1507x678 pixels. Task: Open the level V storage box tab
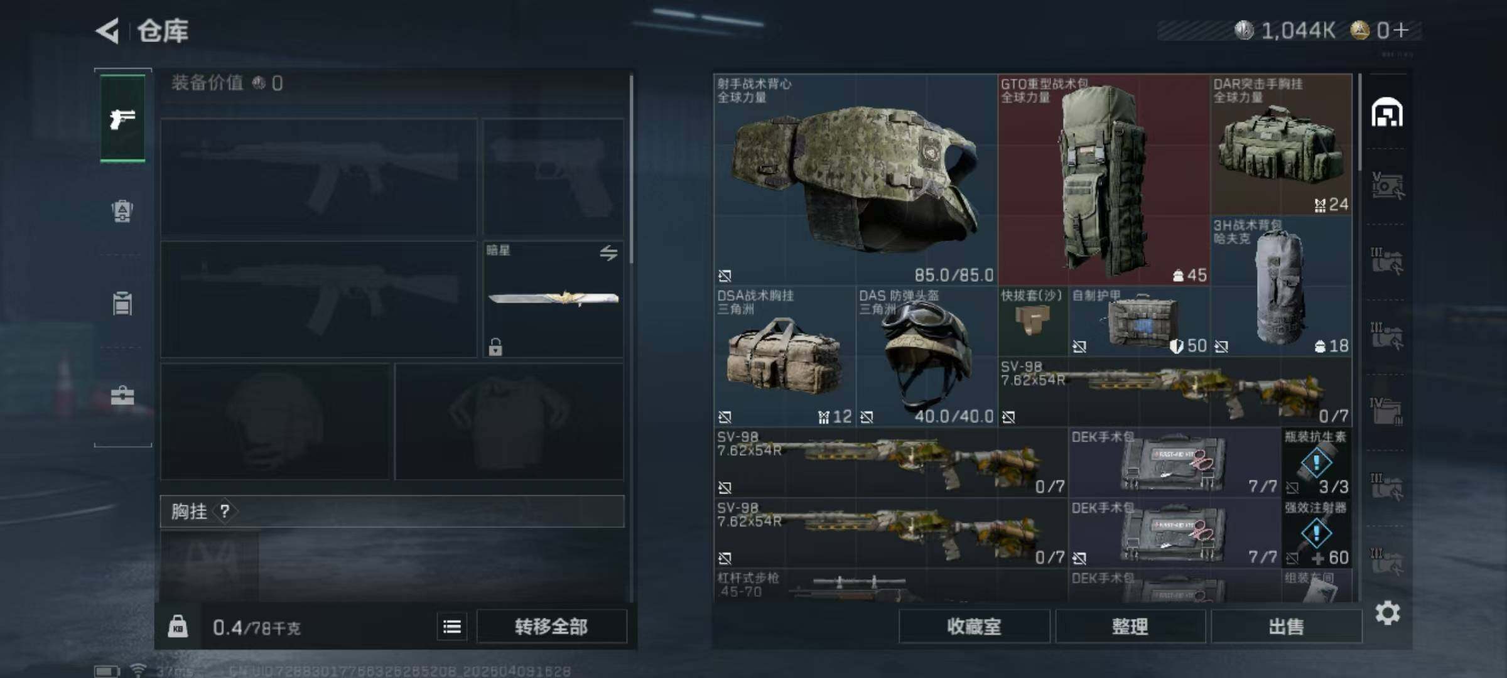1386,186
